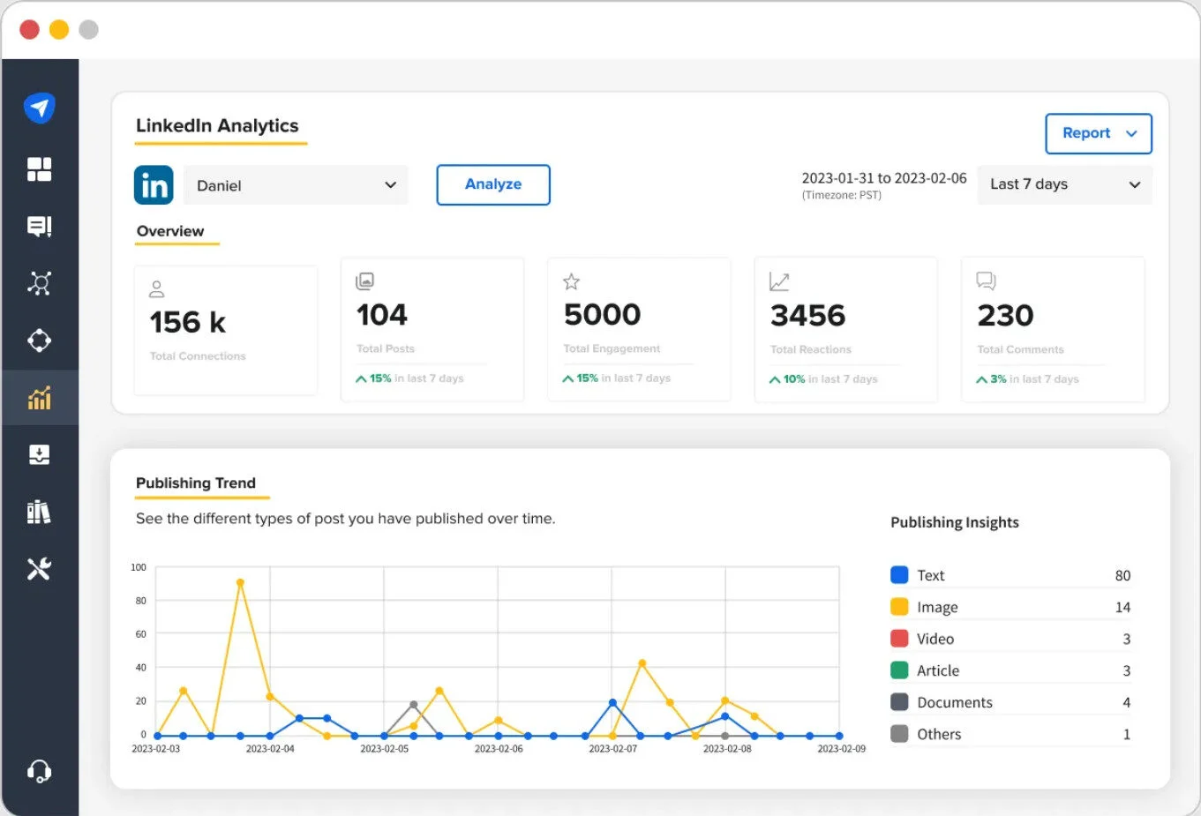This screenshot has width=1201, height=816.
Task: Click the Documents count 4
Action: point(1126,702)
